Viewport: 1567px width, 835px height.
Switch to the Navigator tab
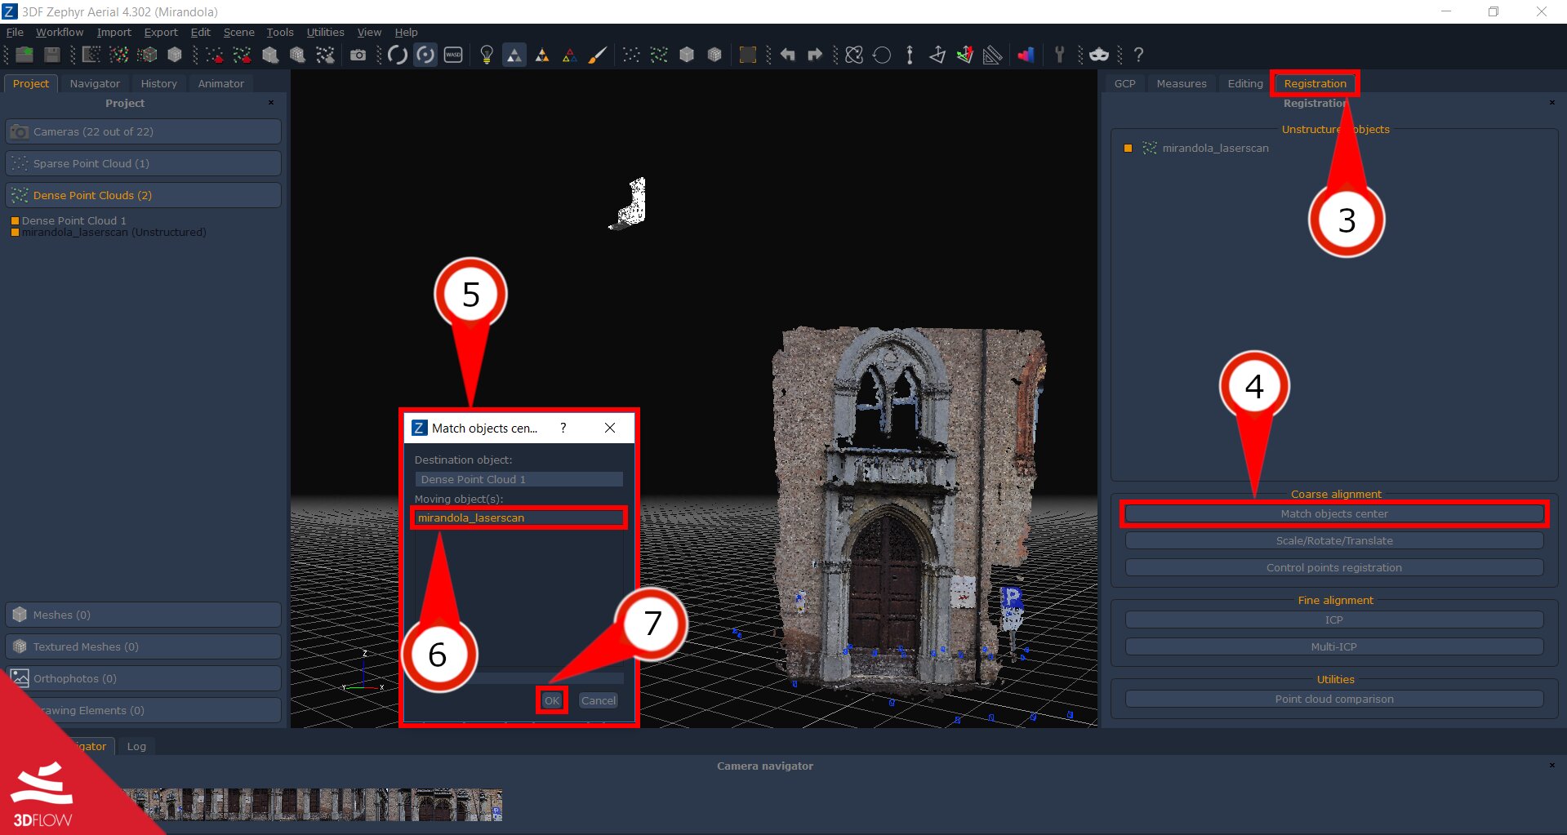[x=95, y=83]
